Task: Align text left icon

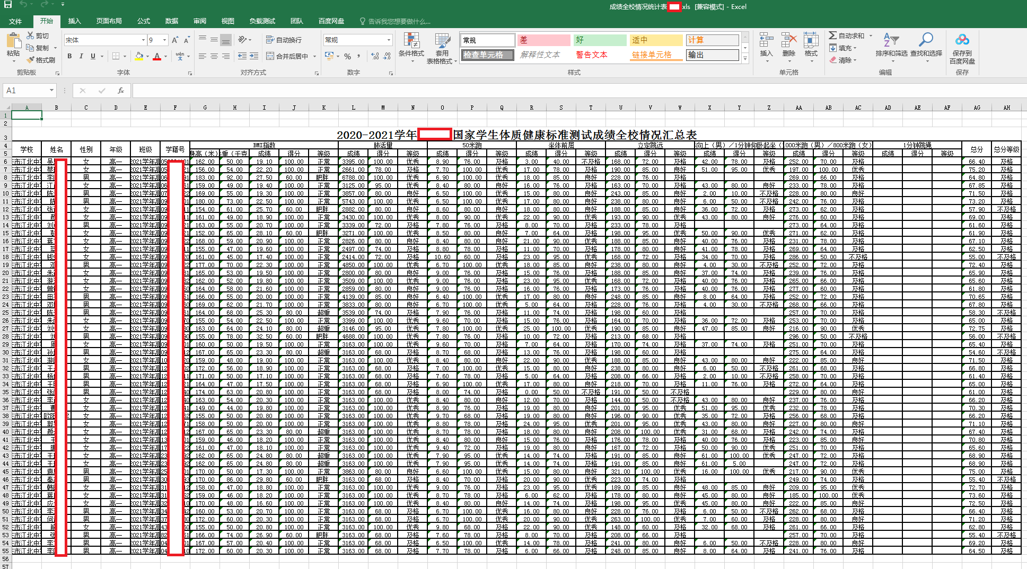Action: (x=203, y=56)
